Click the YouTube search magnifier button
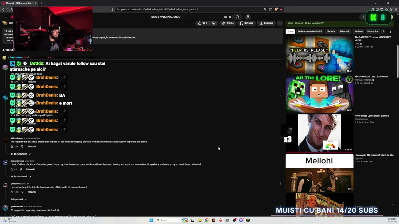399x224 pixels. (x=237, y=17)
